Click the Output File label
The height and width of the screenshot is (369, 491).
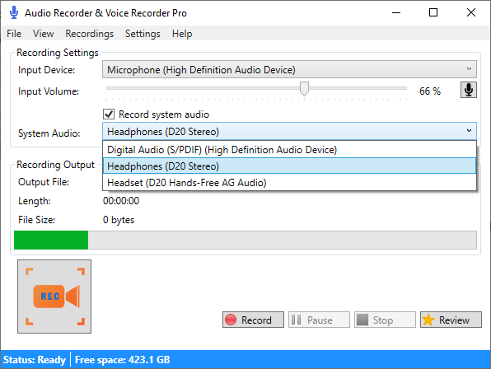pyautogui.click(x=44, y=182)
